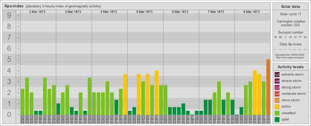Click the extreme storm legend label
Viewport: 311px width, 126px height.
coord(293,75)
